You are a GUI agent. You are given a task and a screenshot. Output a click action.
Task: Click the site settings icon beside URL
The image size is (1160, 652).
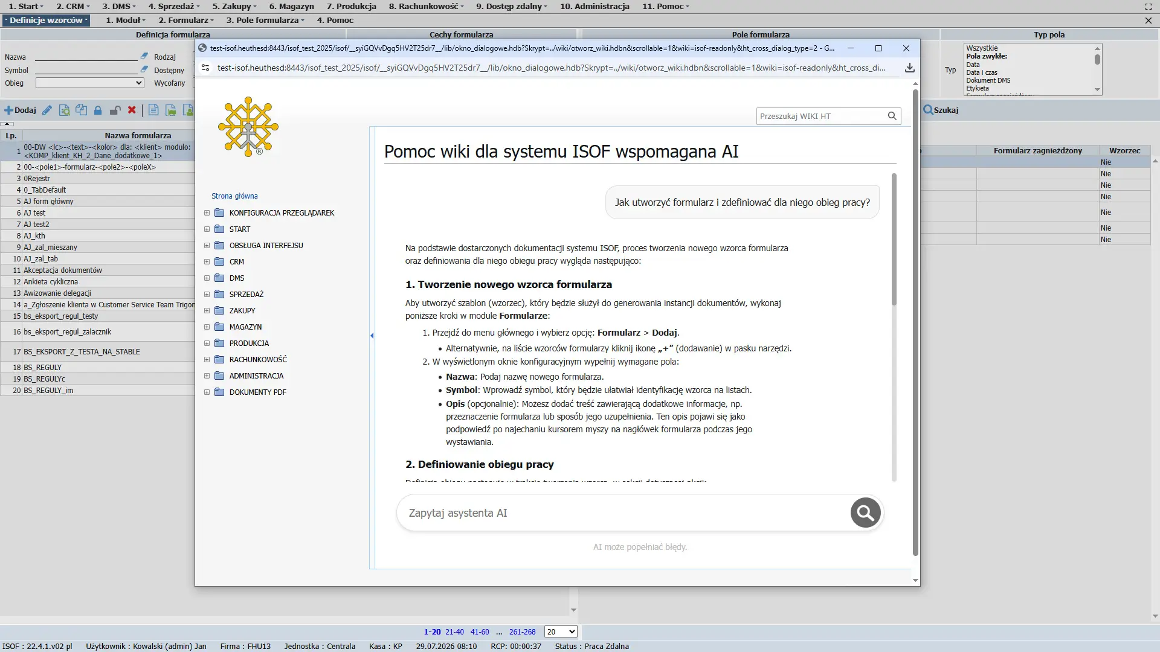tap(205, 68)
